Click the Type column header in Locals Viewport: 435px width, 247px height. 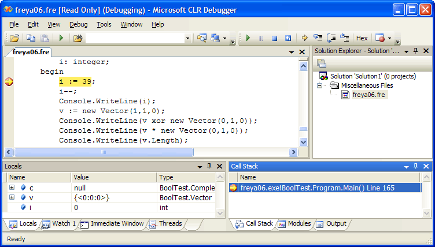point(186,177)
